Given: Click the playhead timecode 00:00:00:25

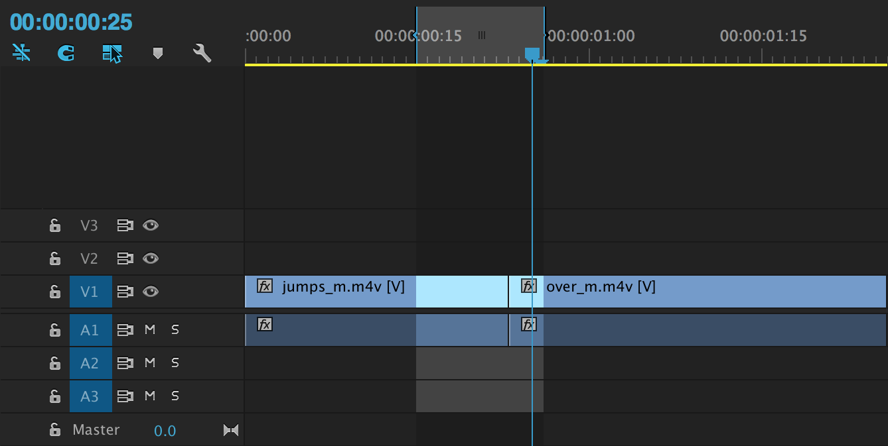Looking at the screenshot, I should (71, 23).
